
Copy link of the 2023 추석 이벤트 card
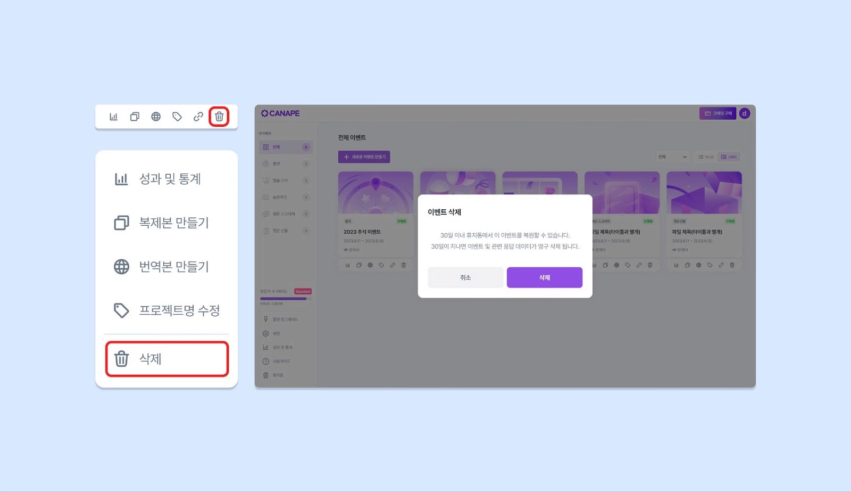(393, 265)
